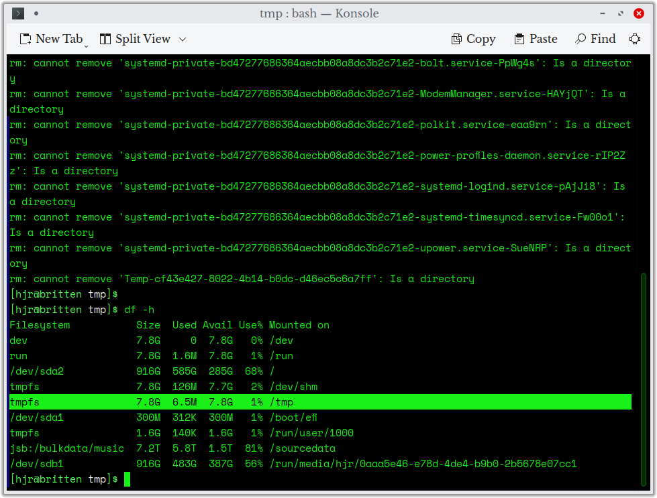Click the Konsole app icon in the title bar
Screen dimensions: 657x498
17,13
